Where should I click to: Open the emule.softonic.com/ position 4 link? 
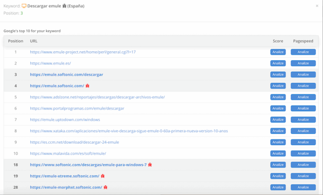[x=57, y=86]
